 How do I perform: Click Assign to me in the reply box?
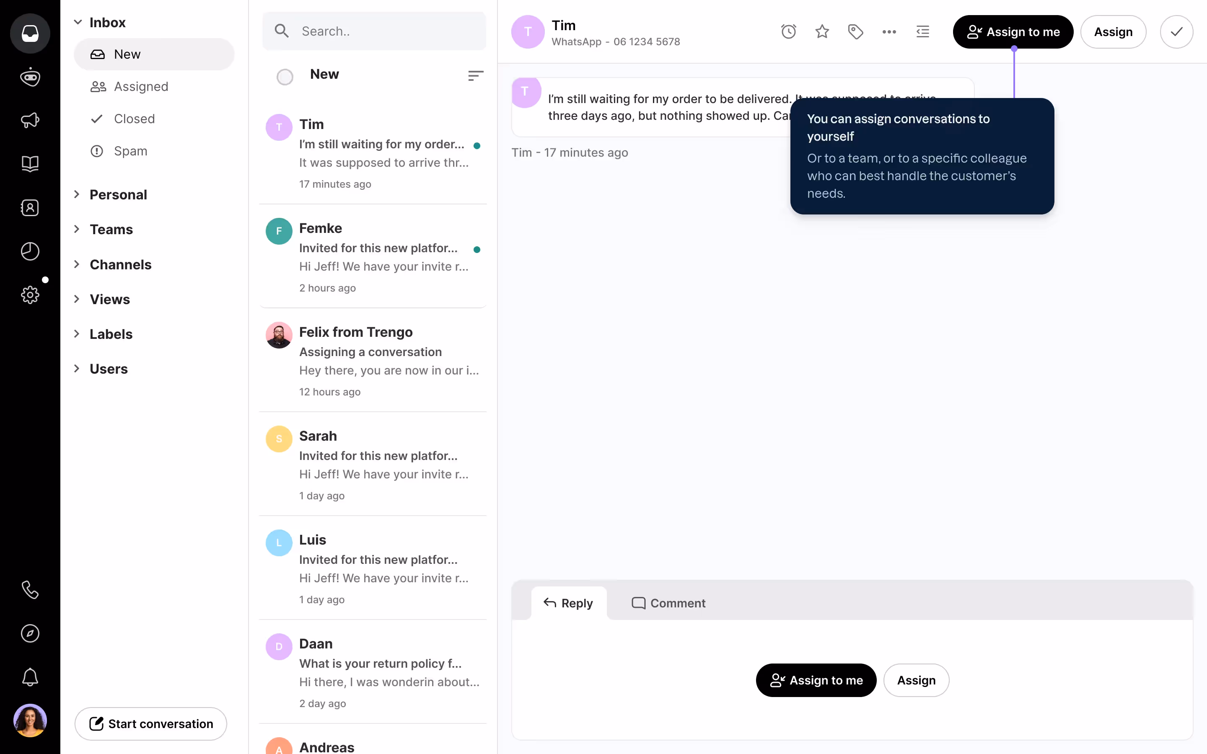point(816,680)
